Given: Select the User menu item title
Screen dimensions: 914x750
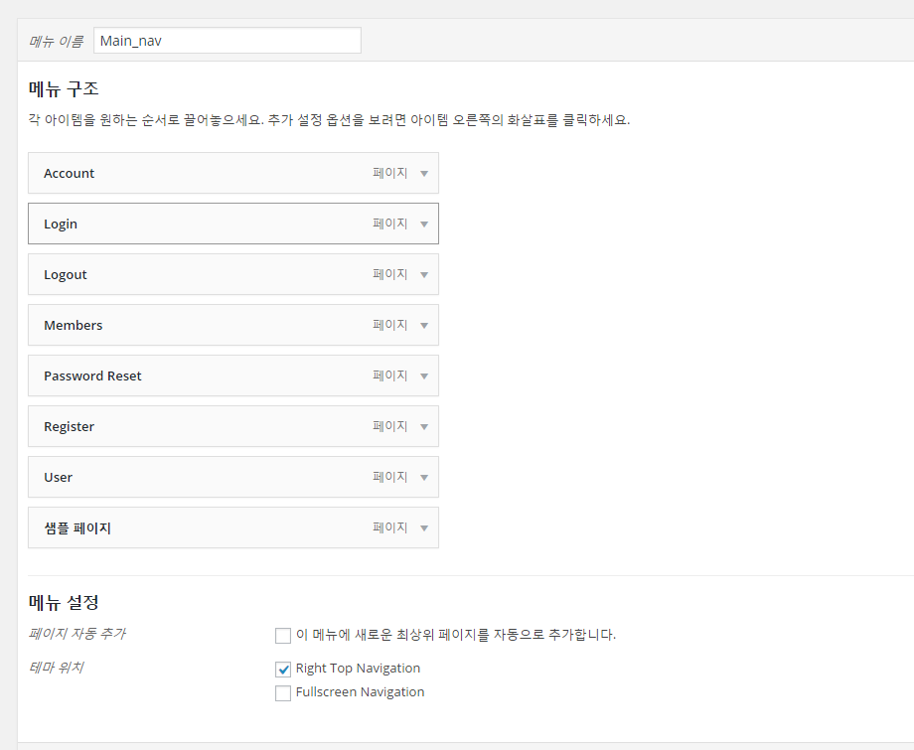Looking at the screenshot, I should click(59, 478).
